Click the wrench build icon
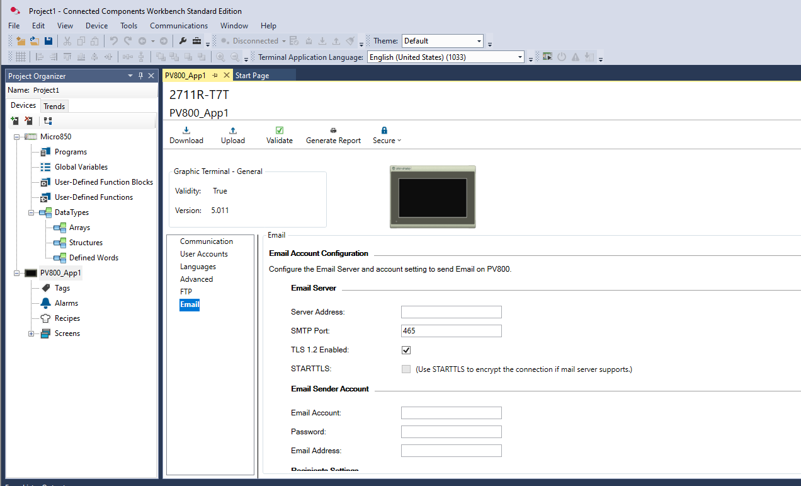801x486 pixels. (x=183, y=41)
